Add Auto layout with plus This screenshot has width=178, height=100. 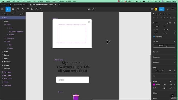tap(174, 57)
